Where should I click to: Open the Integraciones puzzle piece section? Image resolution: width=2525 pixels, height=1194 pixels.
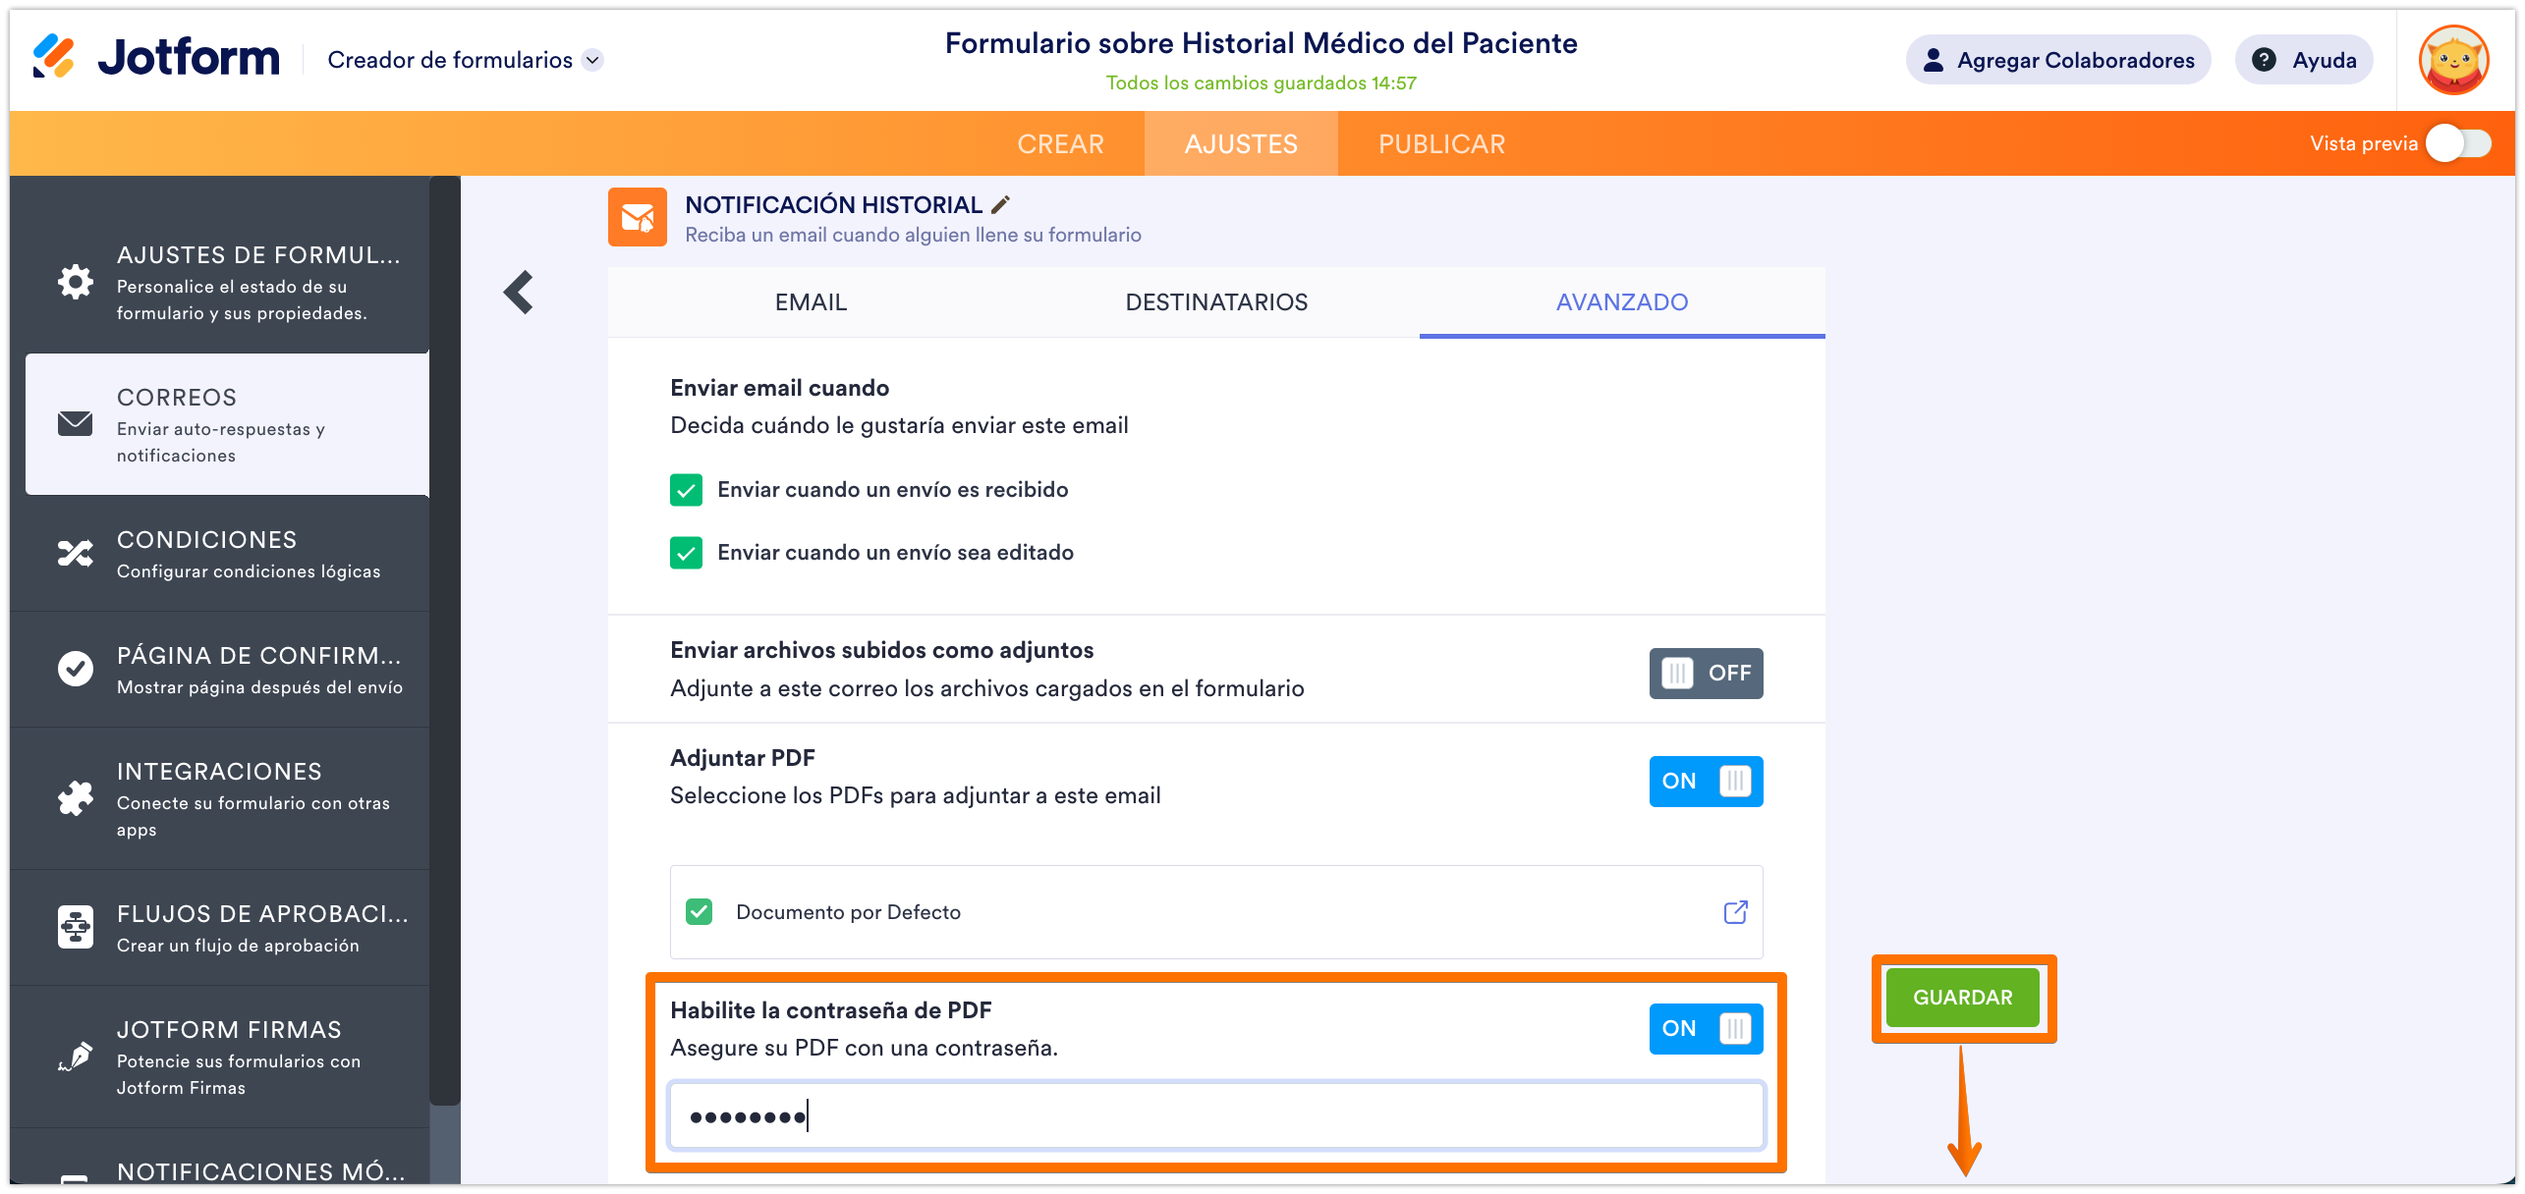pos(76,798)
